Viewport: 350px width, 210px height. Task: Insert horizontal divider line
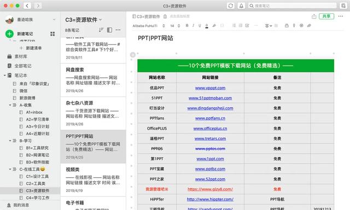click(256, 26)
